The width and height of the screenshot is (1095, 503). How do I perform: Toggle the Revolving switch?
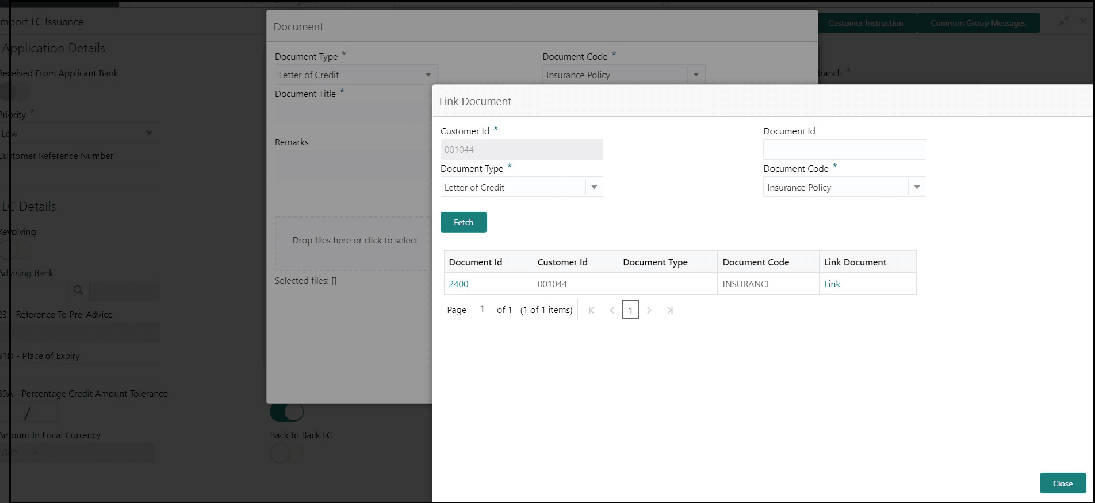click(14, 250)
